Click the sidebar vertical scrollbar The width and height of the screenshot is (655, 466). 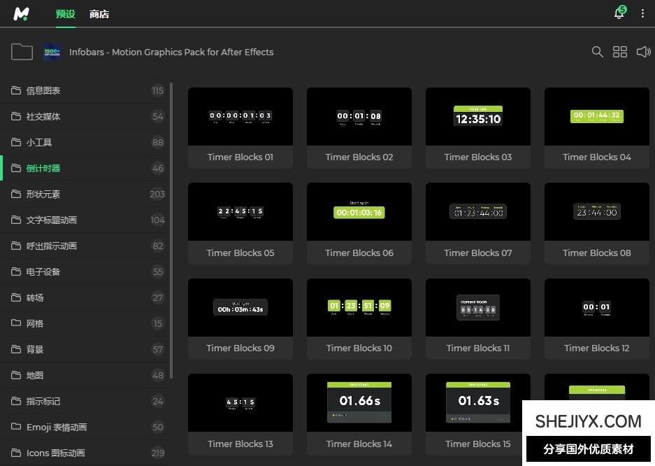coord(172,231)
